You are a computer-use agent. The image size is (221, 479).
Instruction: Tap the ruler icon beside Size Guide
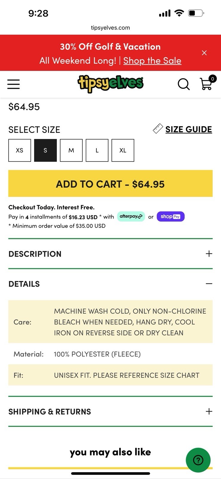point(158,129)
